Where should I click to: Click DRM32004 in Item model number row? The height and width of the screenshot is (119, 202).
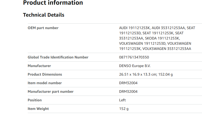128,83
